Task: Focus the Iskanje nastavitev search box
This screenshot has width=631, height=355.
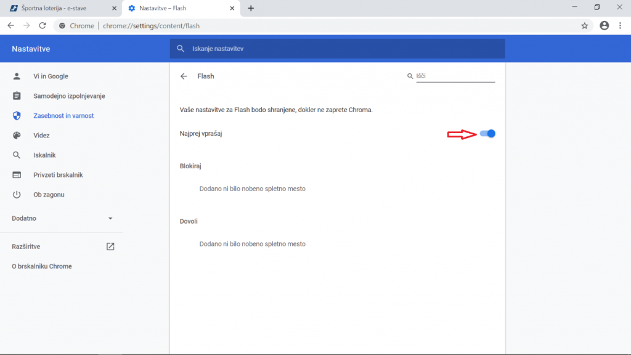Action: click(337, 49)
